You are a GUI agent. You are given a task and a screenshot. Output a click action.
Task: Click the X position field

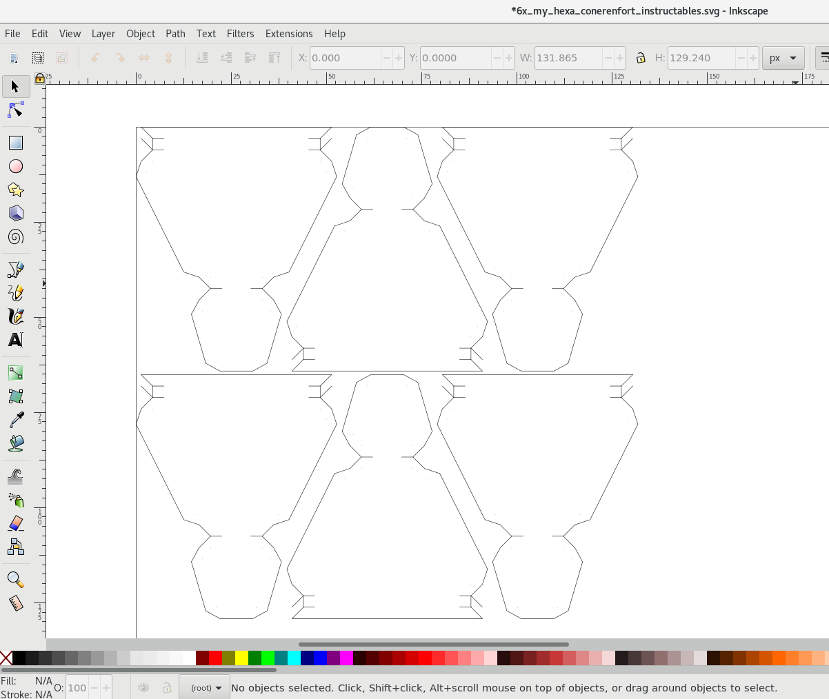coord(345,58)
